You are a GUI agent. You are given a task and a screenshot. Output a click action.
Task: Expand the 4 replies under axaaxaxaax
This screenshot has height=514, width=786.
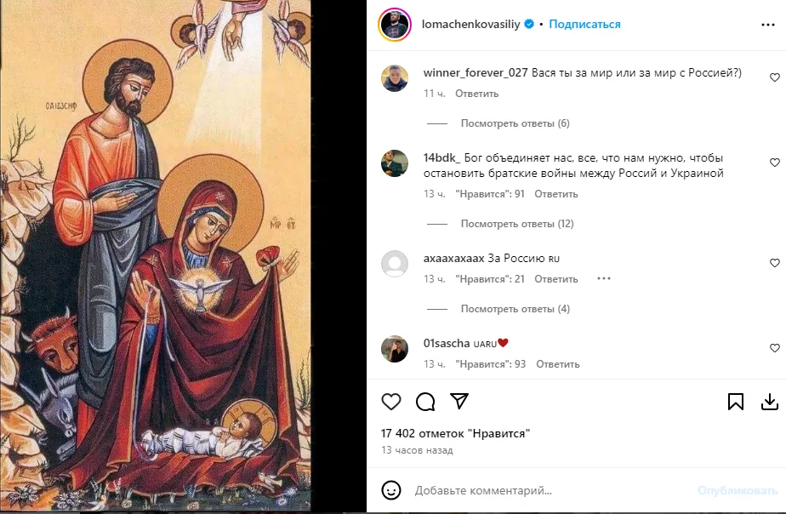pyautogui.click(x=515, y=309)
